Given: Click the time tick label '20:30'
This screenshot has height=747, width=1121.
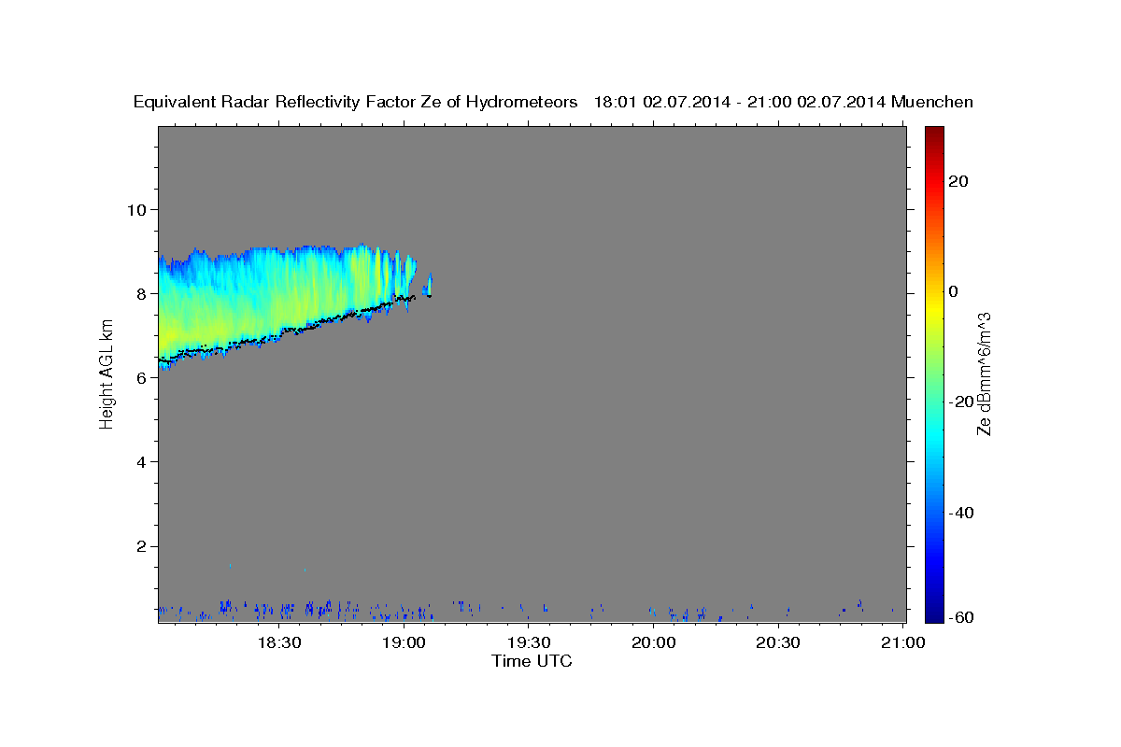Looking at the screenshot, I should 778,643.
